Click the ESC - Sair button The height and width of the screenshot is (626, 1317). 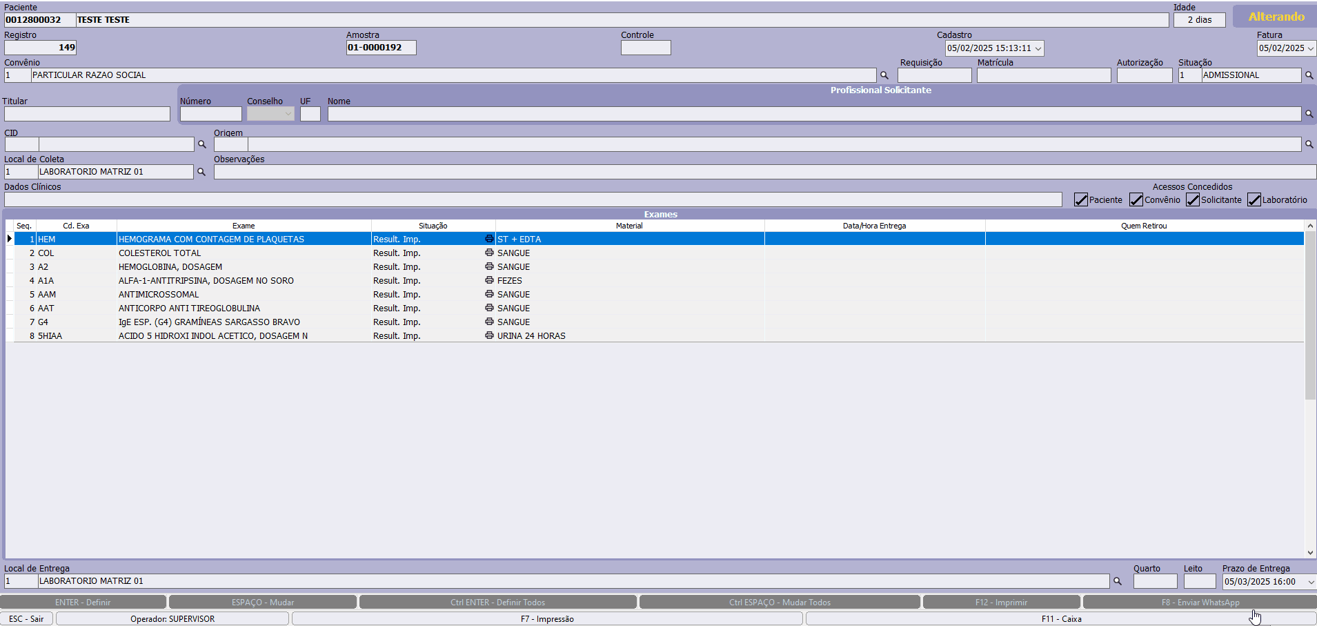coord(27,619)
